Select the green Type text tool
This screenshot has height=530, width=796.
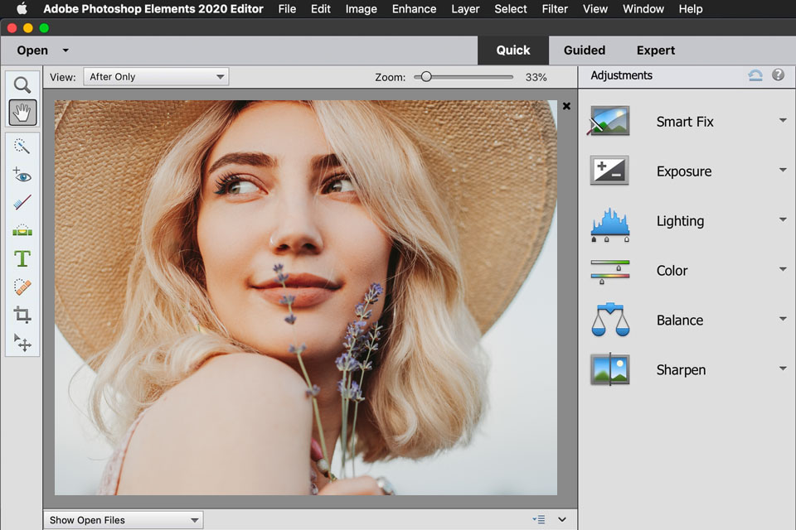pyautogui.click(x=22, y=258)
